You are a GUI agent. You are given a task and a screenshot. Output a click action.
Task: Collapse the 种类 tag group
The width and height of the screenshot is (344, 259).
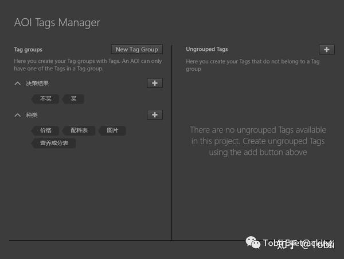click(18, 115)
